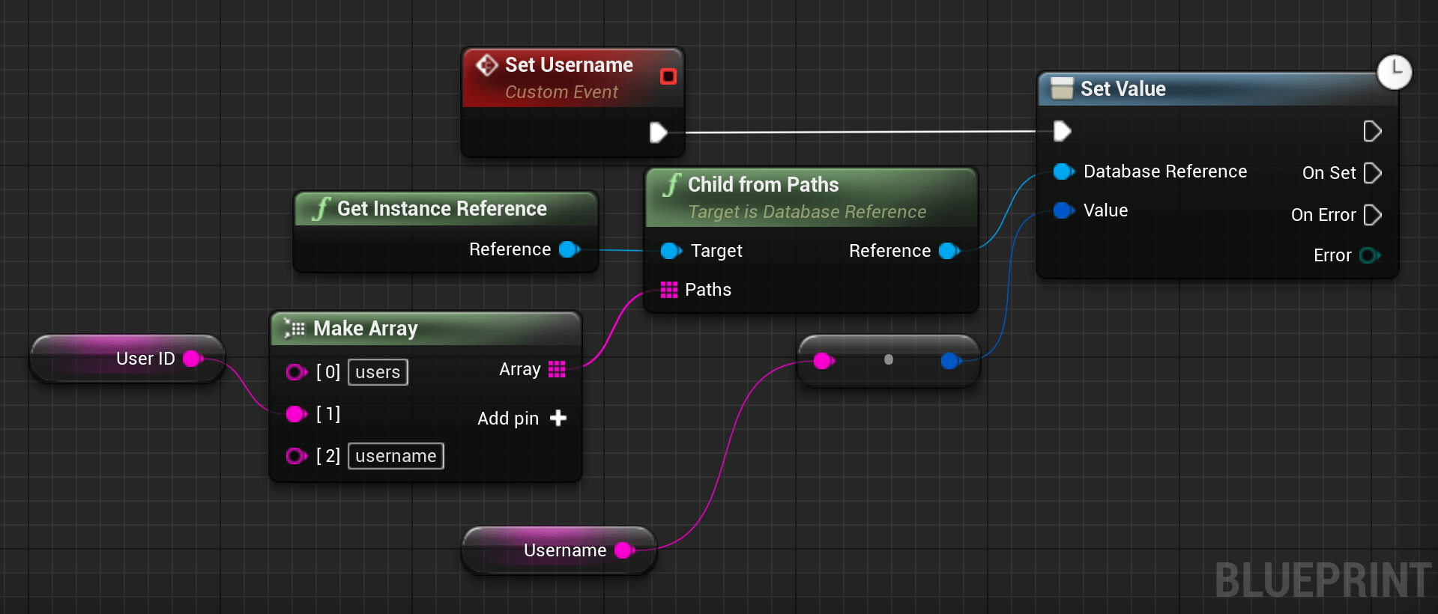Click the On Error execution pin
The width and height of the screenshot is (1438, 614).
(1373, 215)
